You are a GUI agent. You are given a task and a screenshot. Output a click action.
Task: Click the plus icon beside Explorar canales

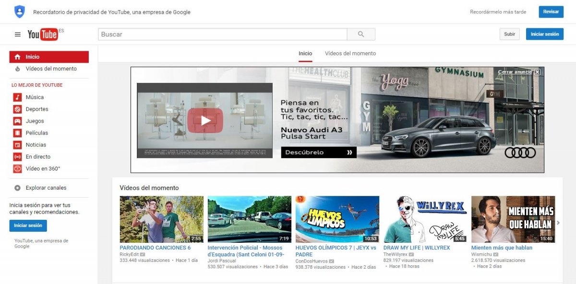point(18,188)
